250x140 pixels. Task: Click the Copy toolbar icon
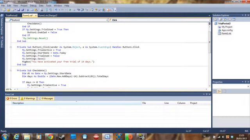(x=32, y=10)
